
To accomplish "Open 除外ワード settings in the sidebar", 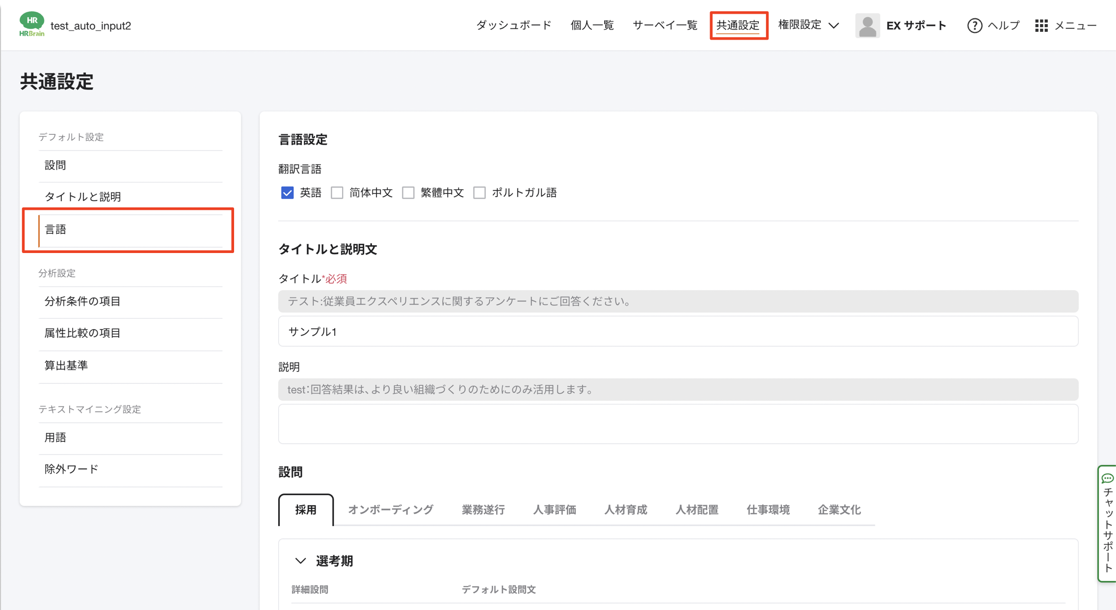I will pos(71,469).
